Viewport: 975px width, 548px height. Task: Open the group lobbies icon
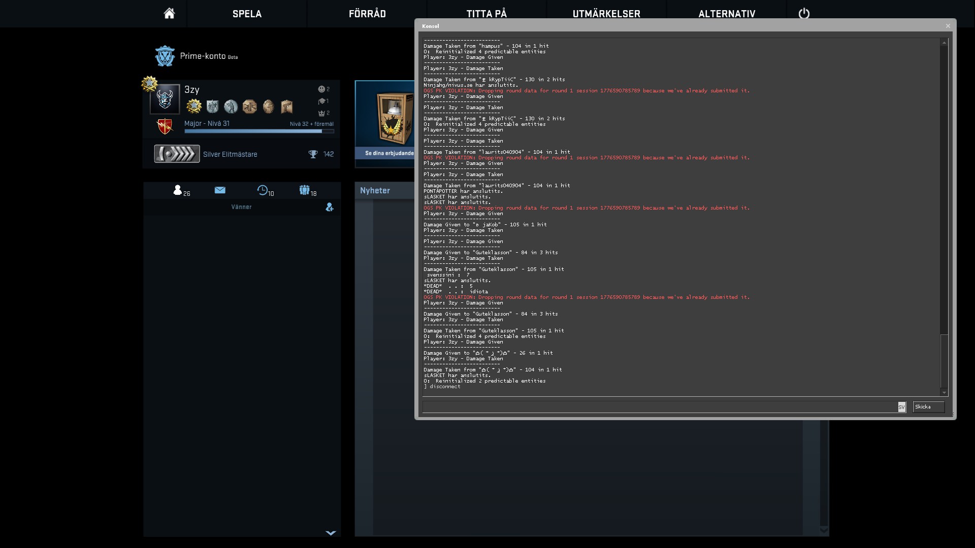tap(304, 190)
